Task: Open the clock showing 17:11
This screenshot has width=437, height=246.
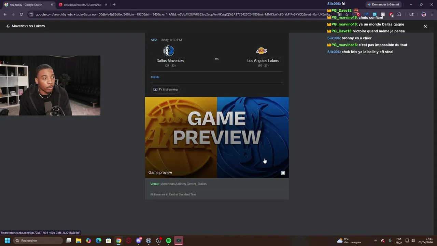Action: coord(426,241)
